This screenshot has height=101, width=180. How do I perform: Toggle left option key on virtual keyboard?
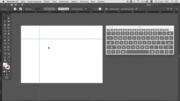tap(118, 52)
